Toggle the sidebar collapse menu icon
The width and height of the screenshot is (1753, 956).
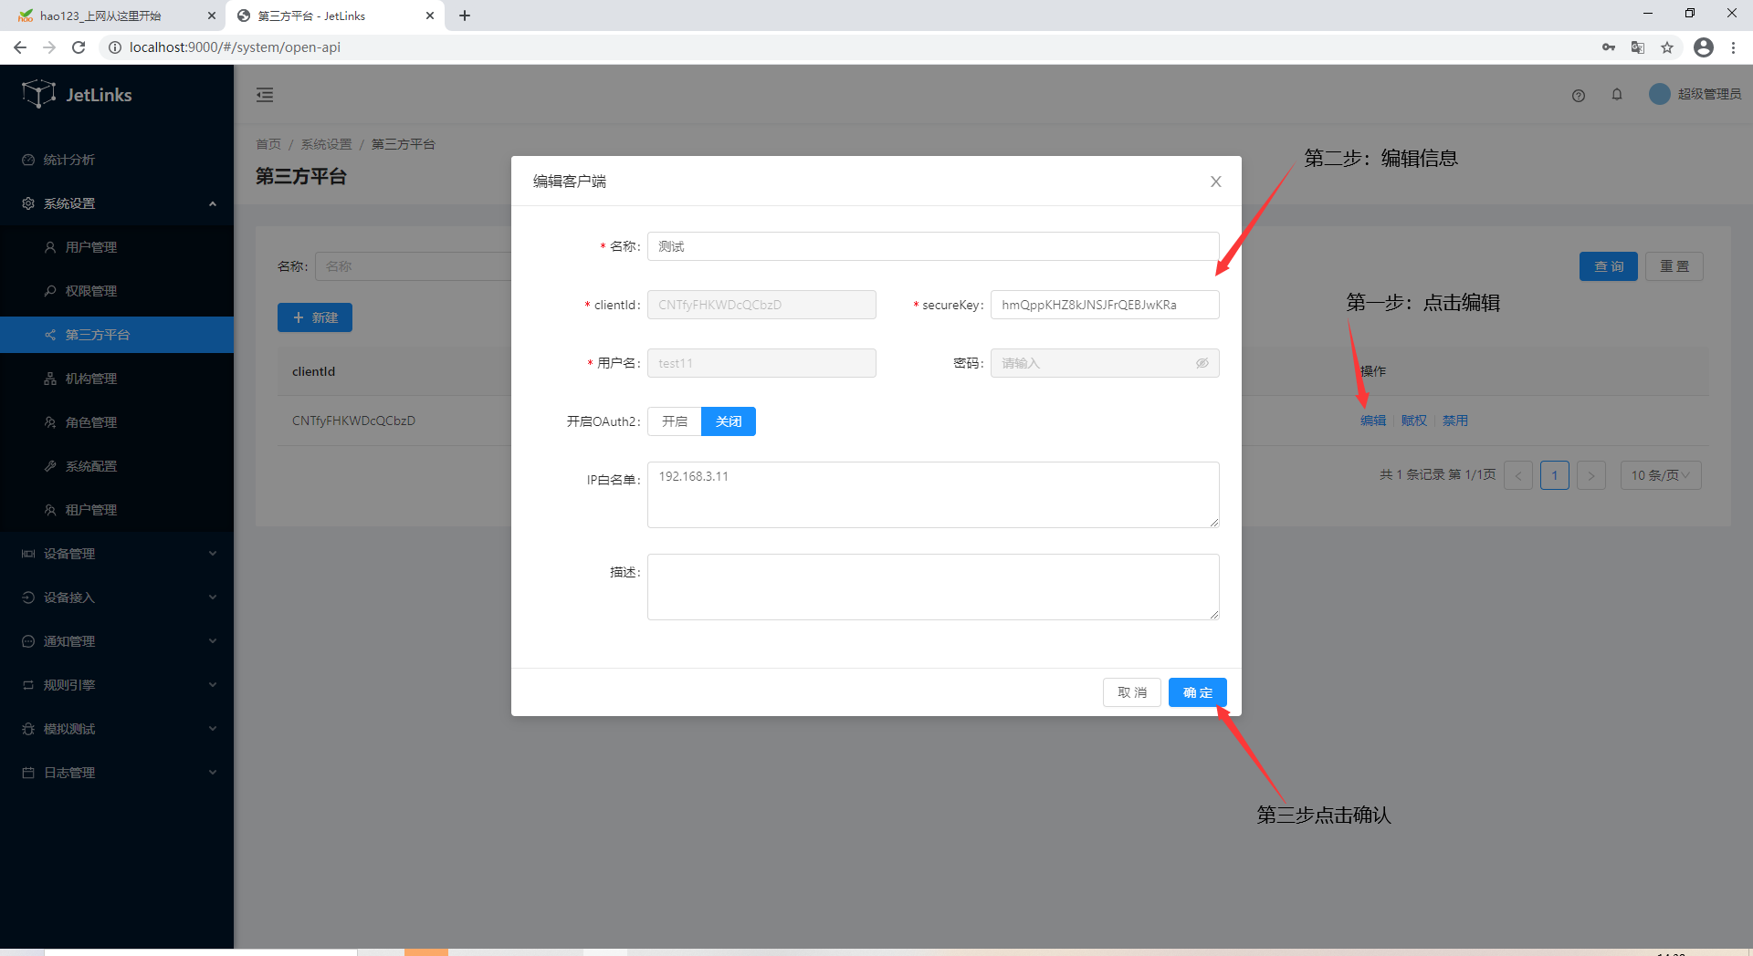tap(265, 95)
